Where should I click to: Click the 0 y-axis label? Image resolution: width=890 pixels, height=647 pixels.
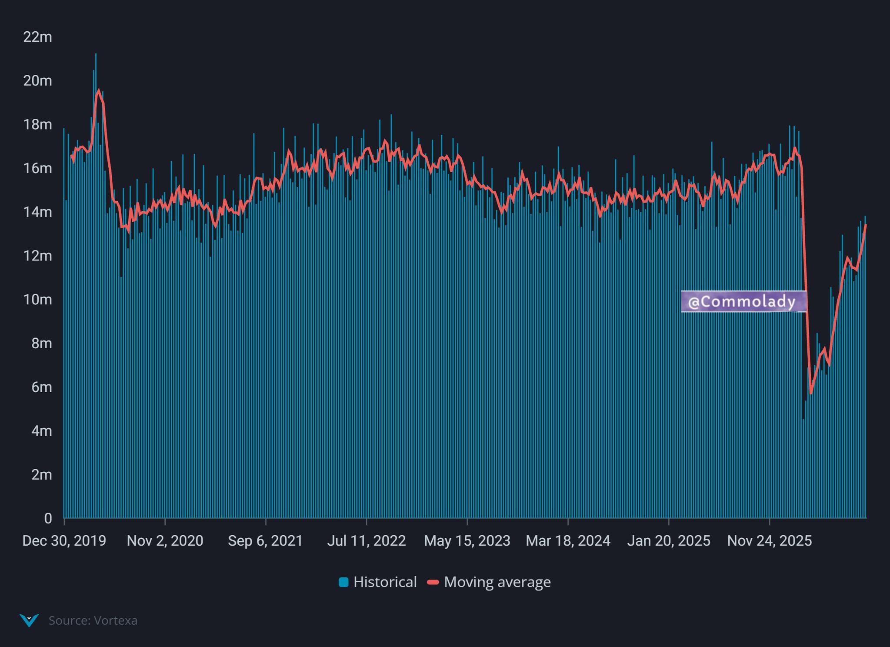(48, 518)
